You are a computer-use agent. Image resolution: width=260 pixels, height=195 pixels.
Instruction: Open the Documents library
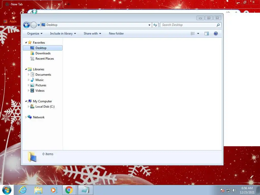(43, 75)
